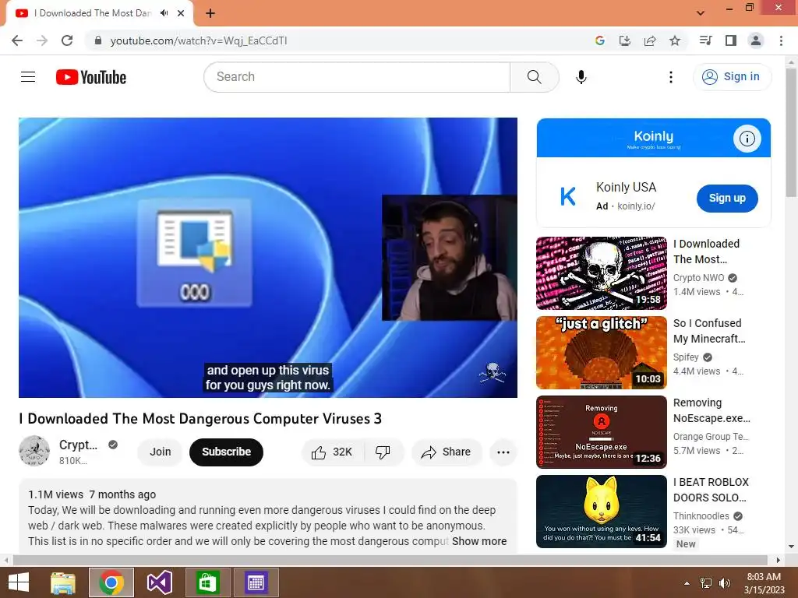
Task: Go to YouTube home via logo
Action: (x=91, y=77)
